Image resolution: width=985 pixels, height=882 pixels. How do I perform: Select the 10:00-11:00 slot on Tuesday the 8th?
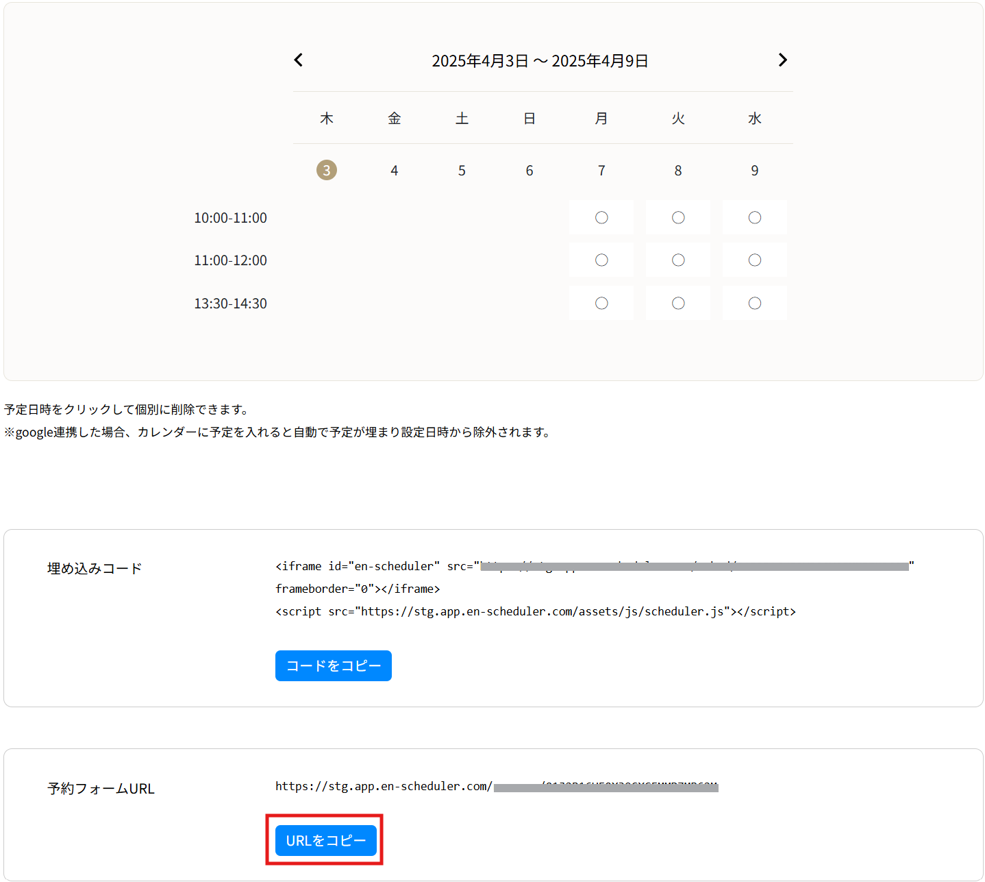[x=677, y=217]
